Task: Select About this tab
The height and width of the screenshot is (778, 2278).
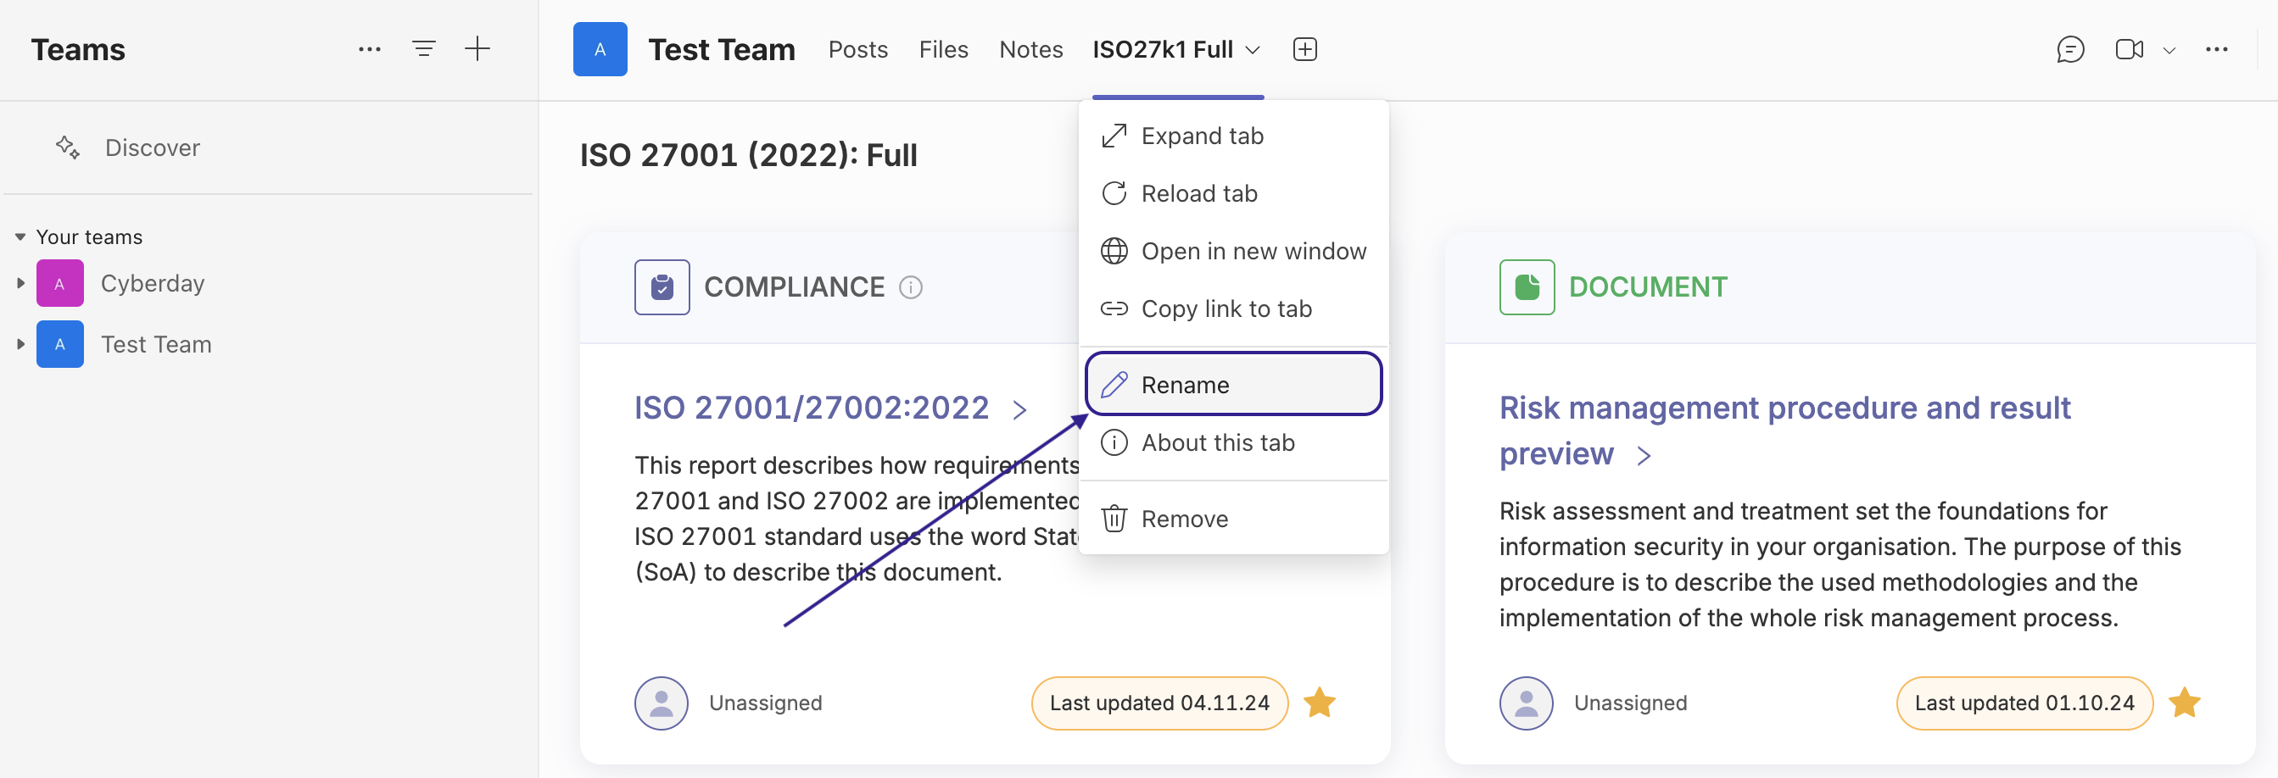Action: pyautogui.click(x=1233, y=442)
